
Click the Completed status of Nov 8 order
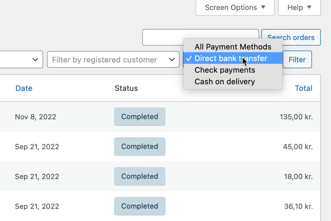pyautogui.click(x=139, y=117)
